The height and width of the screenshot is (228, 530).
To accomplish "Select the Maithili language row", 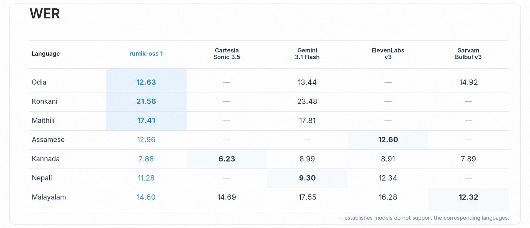I will click(269, 121).
